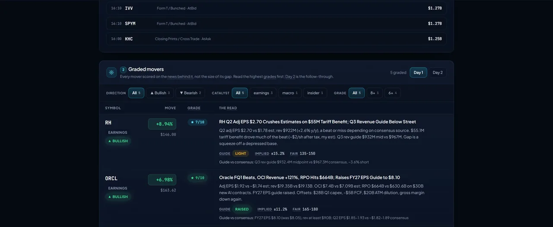The image size is (553, 227).
Task: Click RH implied ±15.2% value
Action: click(x=278, y=153)
